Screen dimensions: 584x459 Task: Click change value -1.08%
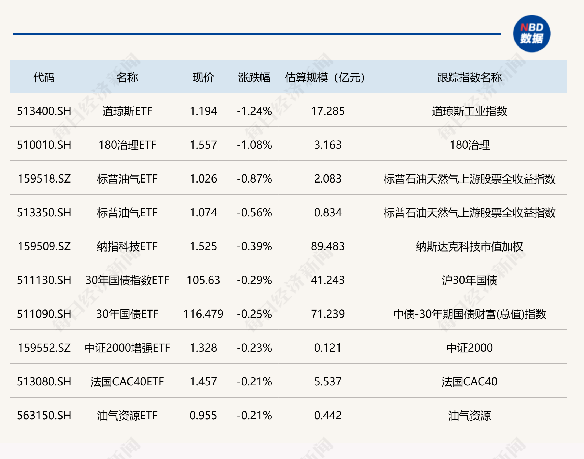point(254,145)
